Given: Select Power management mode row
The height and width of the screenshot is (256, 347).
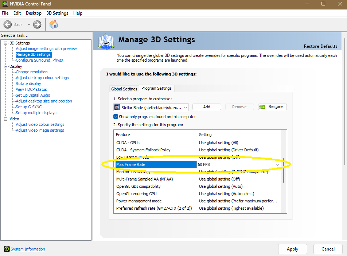Looking at the screenshot, I should pos(198,201).
